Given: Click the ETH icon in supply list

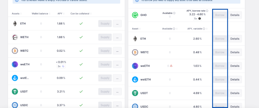Looking at the screenshot, I should [15, 24].
